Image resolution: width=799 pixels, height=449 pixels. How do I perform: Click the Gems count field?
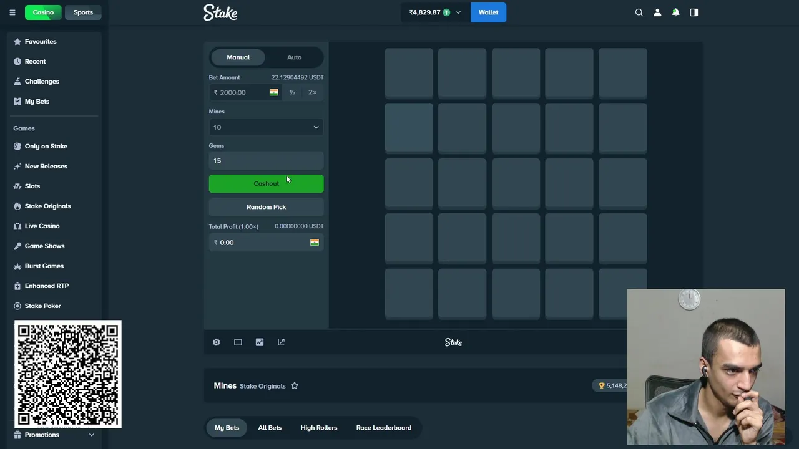[x=266, y=161]
